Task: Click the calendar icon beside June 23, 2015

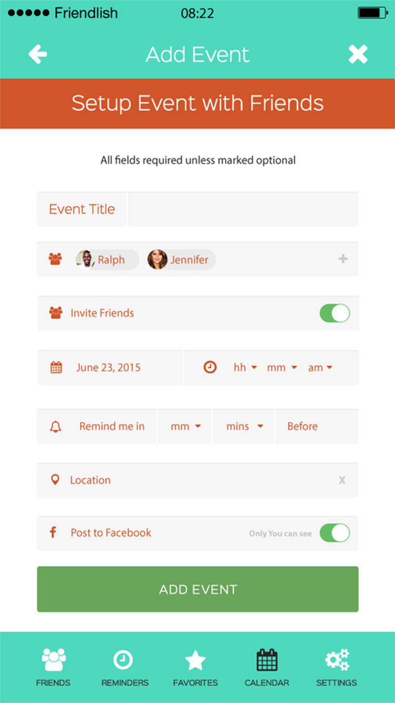Action: (56, 367)
